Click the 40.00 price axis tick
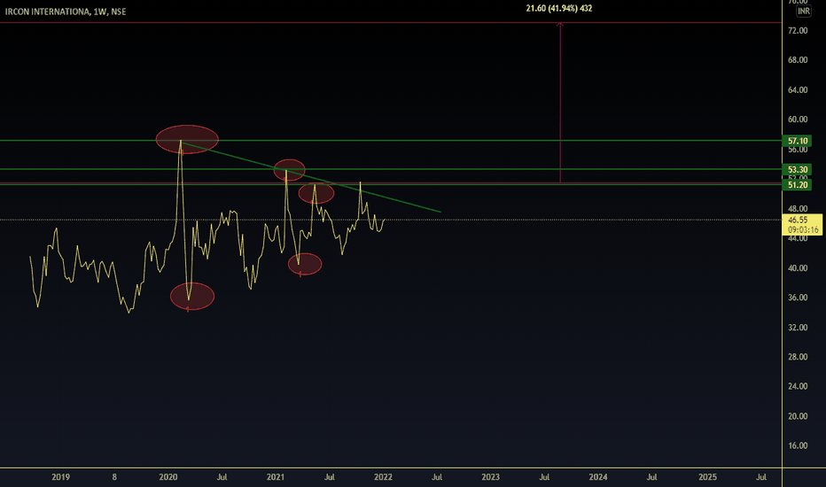This screenshot has height=487, width=826. [798, 268]
